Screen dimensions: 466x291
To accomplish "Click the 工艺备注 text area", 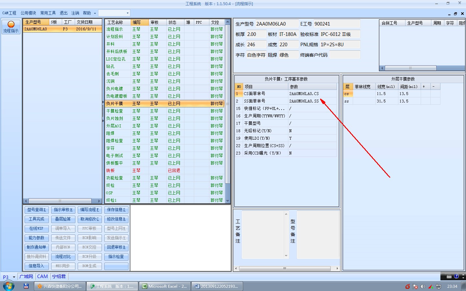I will (263, 235).
